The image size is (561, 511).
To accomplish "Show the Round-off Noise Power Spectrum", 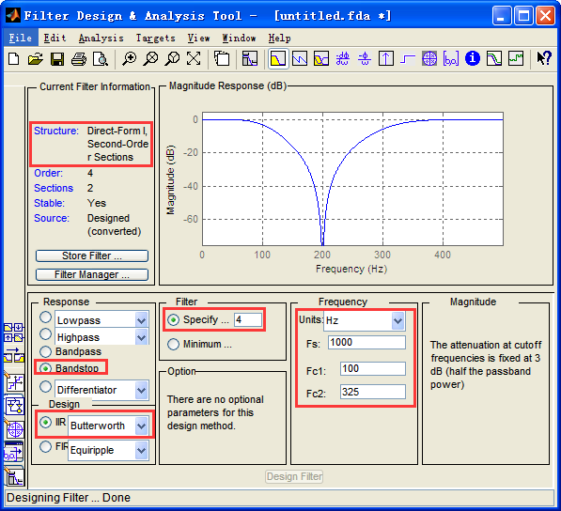I will (x=516, y=58).
